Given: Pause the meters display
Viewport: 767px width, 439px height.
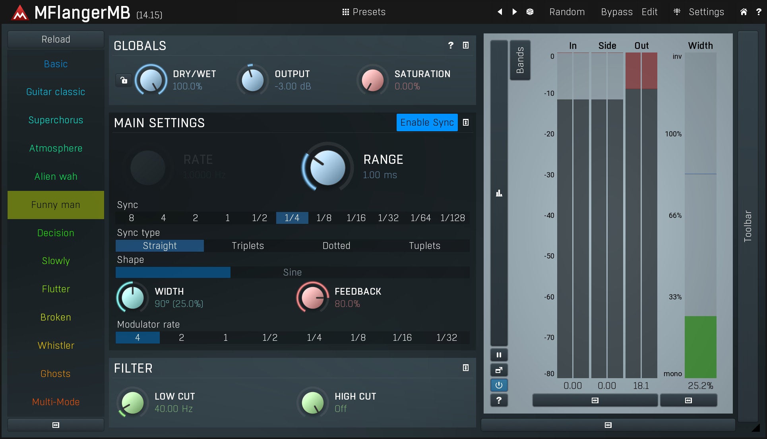Looking at the screenshot, I should (x=499, y=355).
